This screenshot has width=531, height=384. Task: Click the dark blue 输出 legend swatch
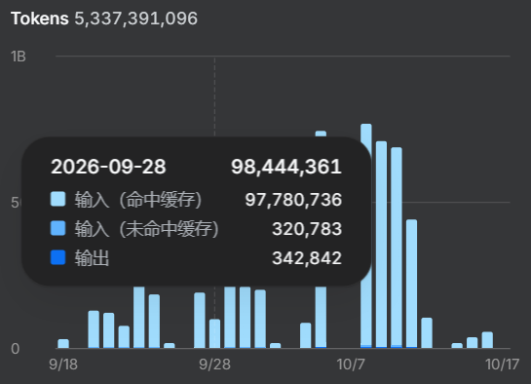coord(57,257)
